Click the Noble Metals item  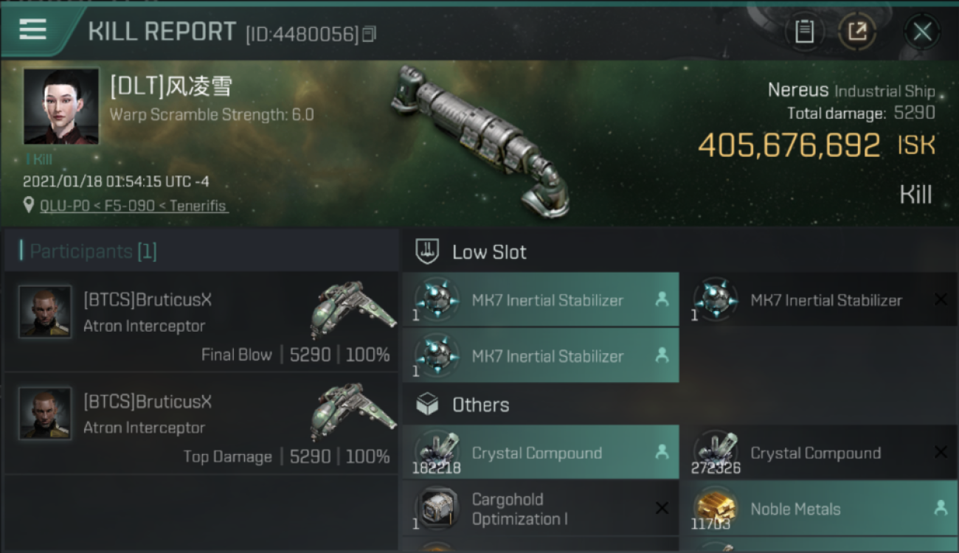817,508
